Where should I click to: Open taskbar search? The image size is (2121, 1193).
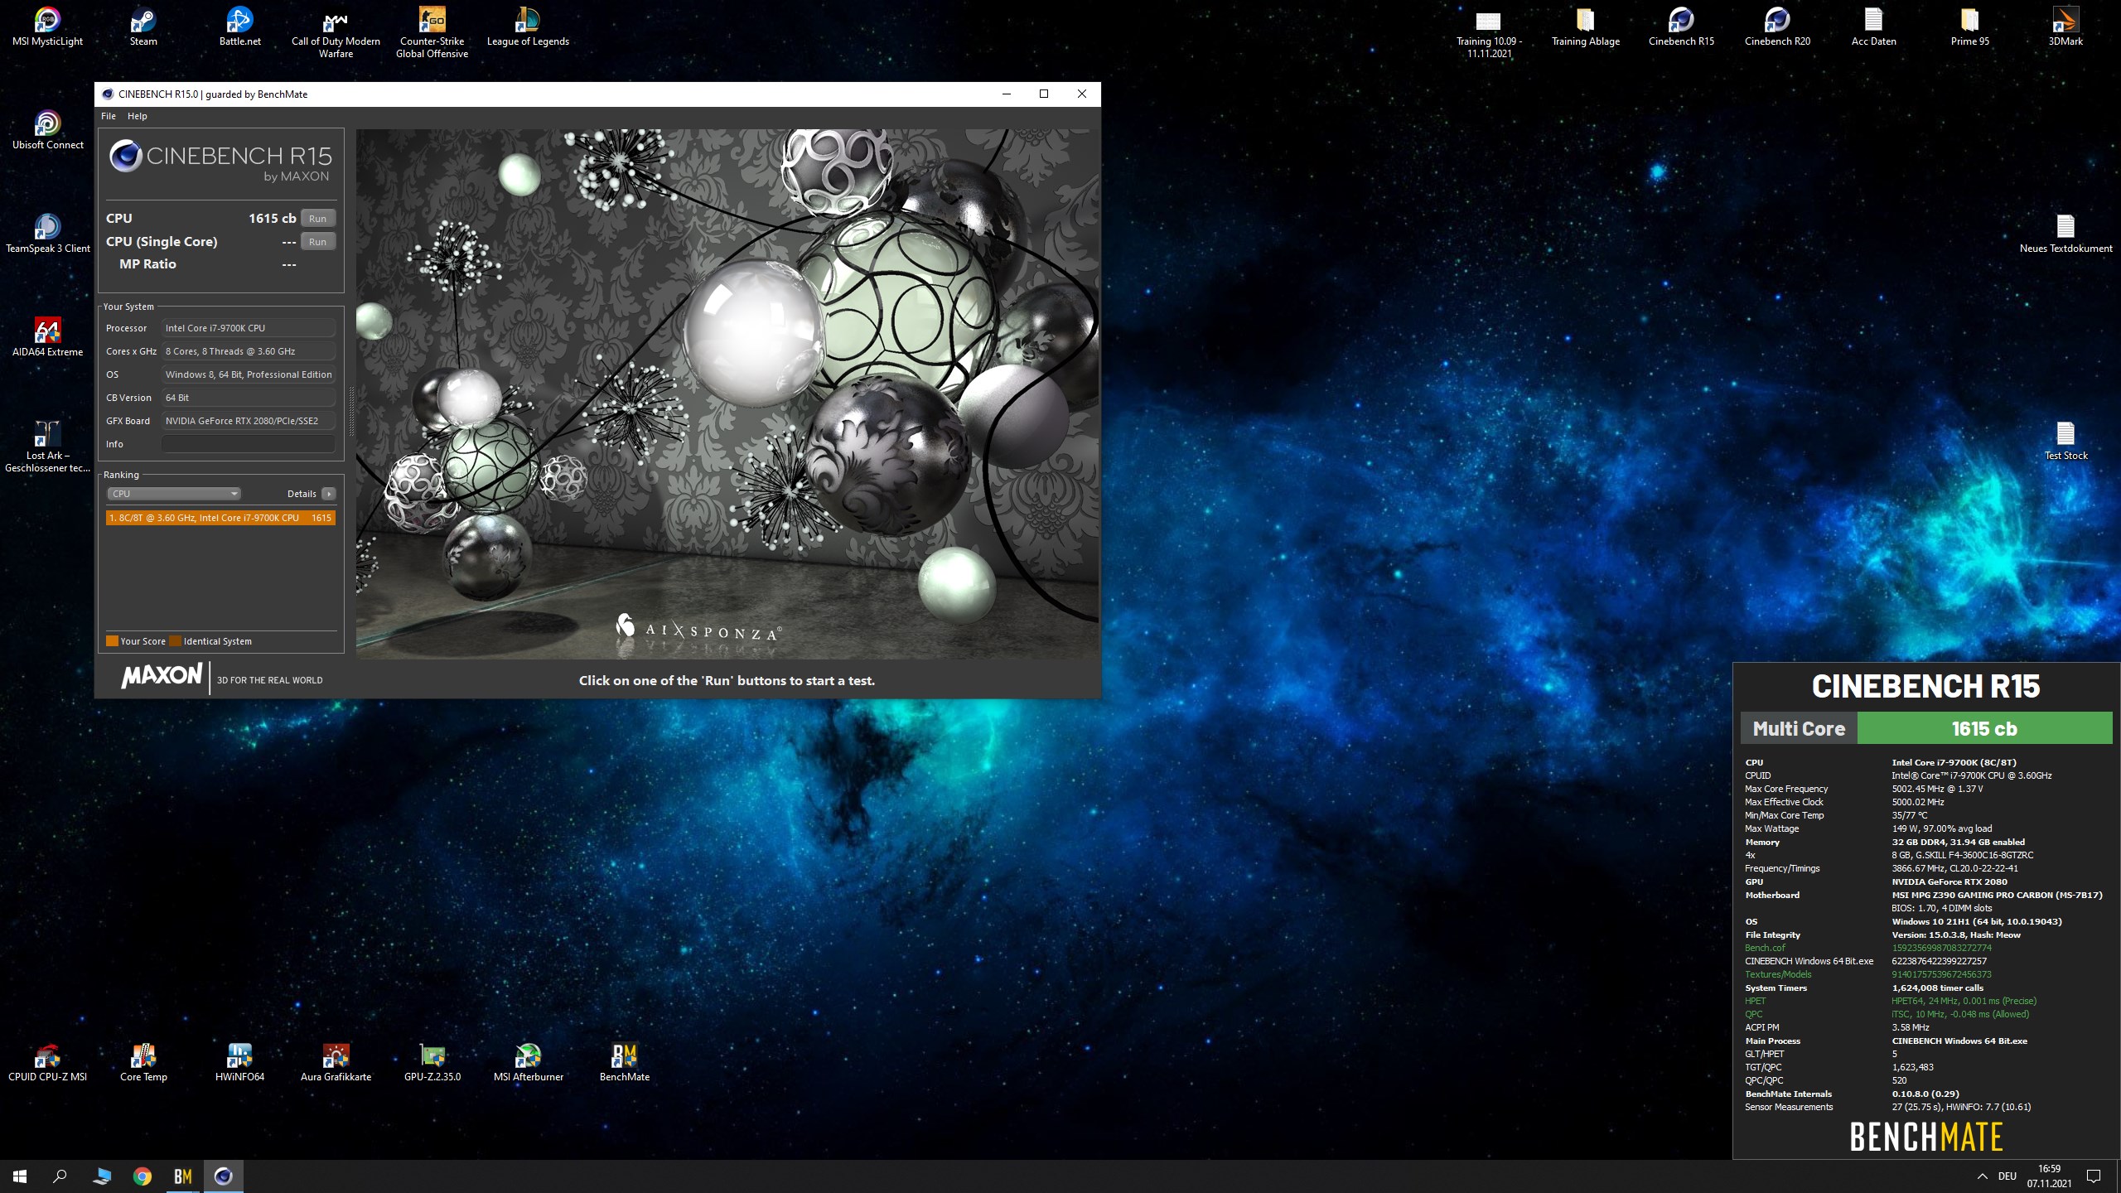pyautogui.click(x=60, y=1176)
